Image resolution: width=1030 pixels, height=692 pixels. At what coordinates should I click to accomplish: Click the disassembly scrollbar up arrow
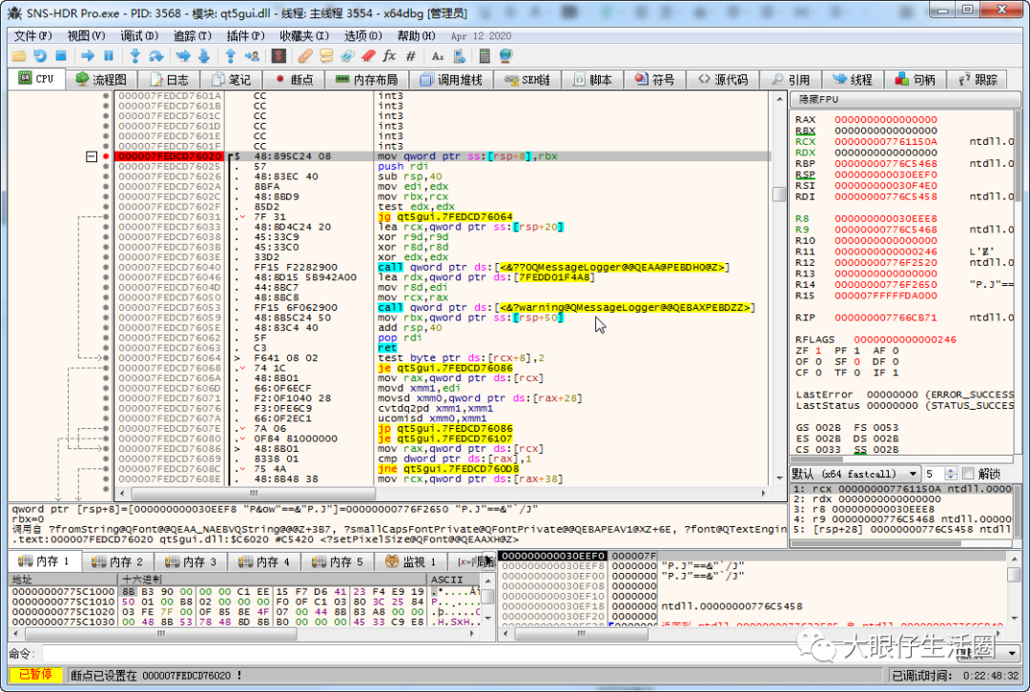pos(779,99)
